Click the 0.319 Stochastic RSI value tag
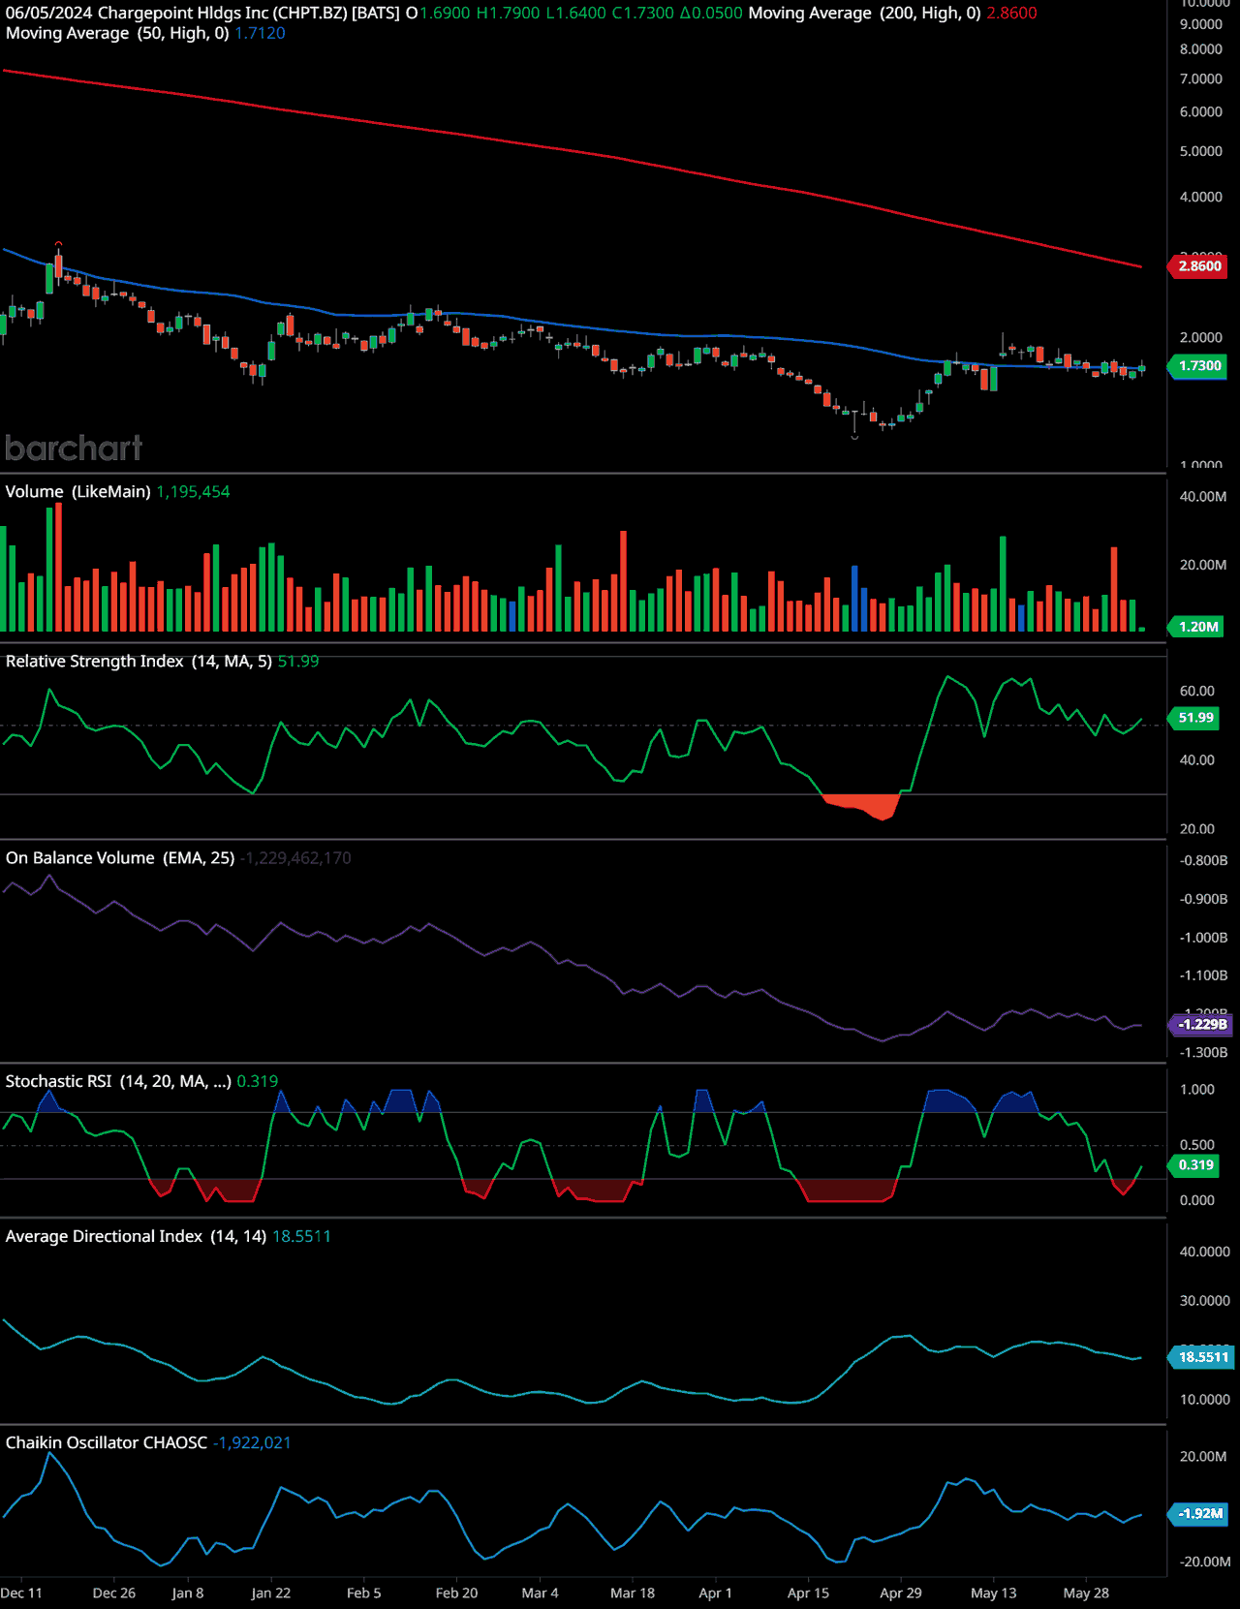Viewport: 1240px width, 1609px height. pos(1195,1165)
